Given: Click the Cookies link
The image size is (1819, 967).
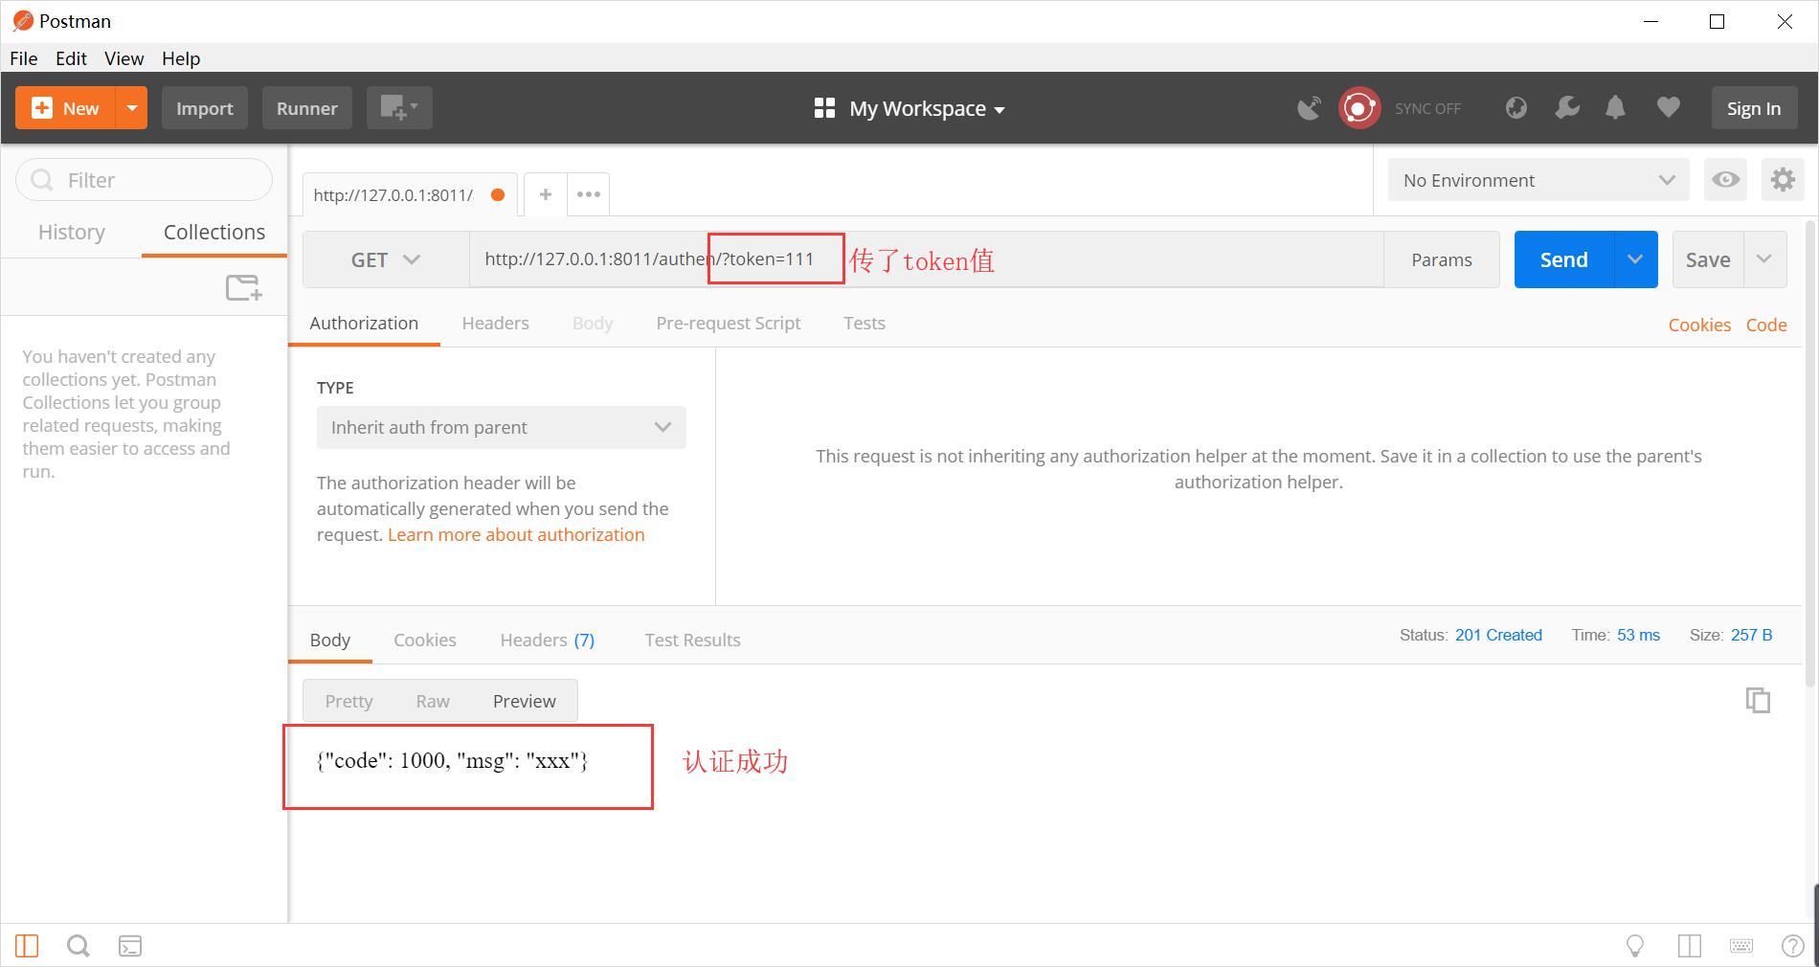Looking at the screenshot, I should [x=1699, y=325].
